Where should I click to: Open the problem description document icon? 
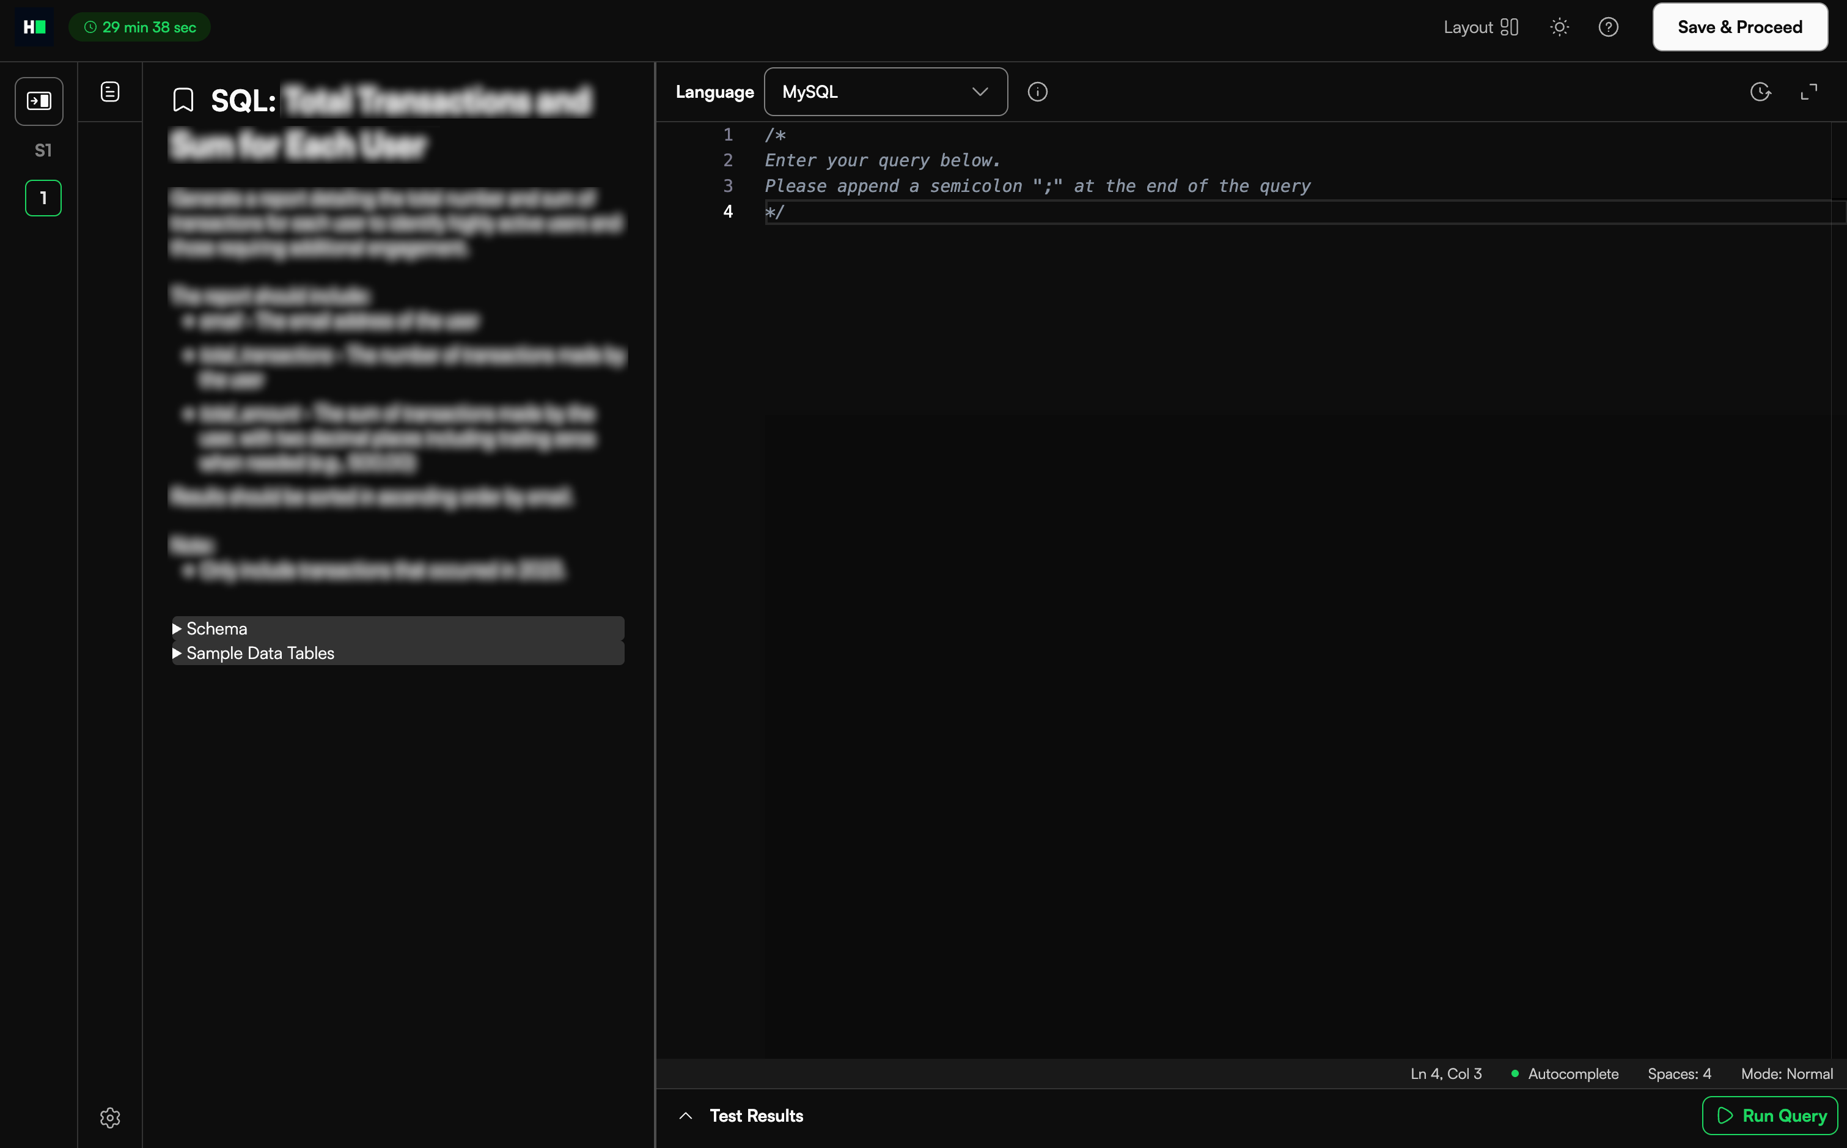110,92
